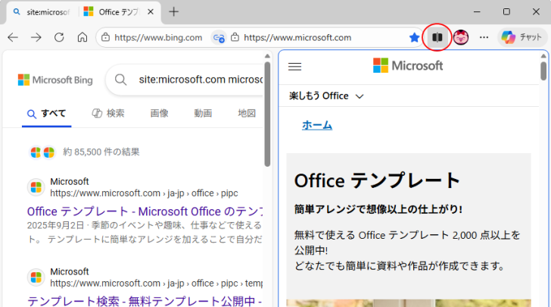Viewport: 551px width, 307px height.
Task: Click 簡単アレンジで想像以上の仕上がり! subtitle
Action: pos(378,209)
